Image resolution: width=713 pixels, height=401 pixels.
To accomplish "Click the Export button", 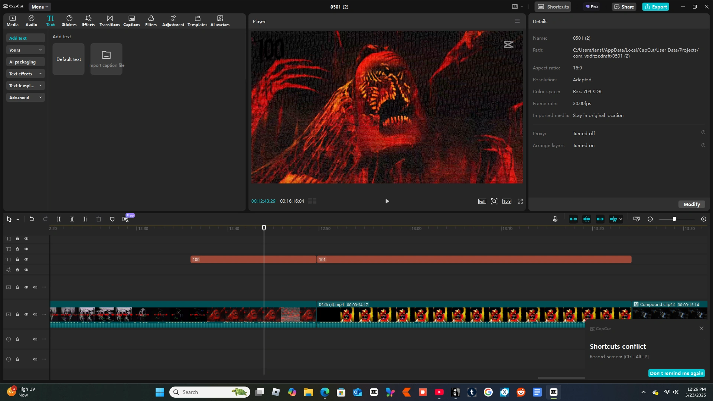I will click(655, 7).
